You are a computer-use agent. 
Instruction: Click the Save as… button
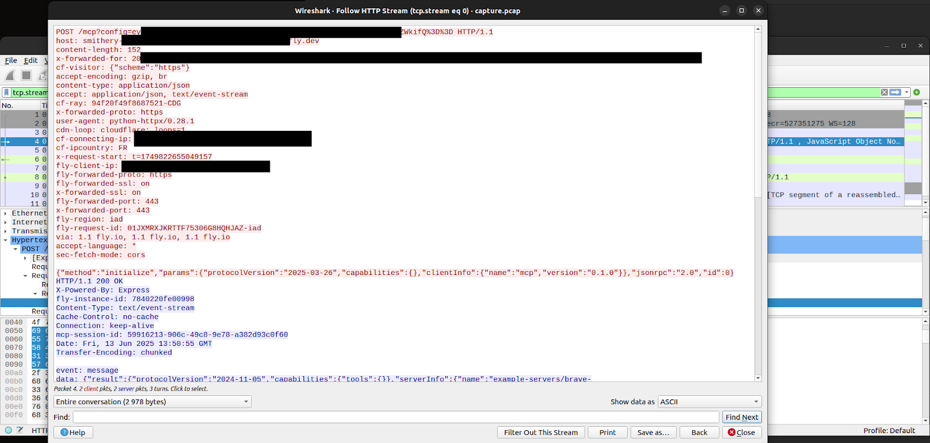coord(653,433)
